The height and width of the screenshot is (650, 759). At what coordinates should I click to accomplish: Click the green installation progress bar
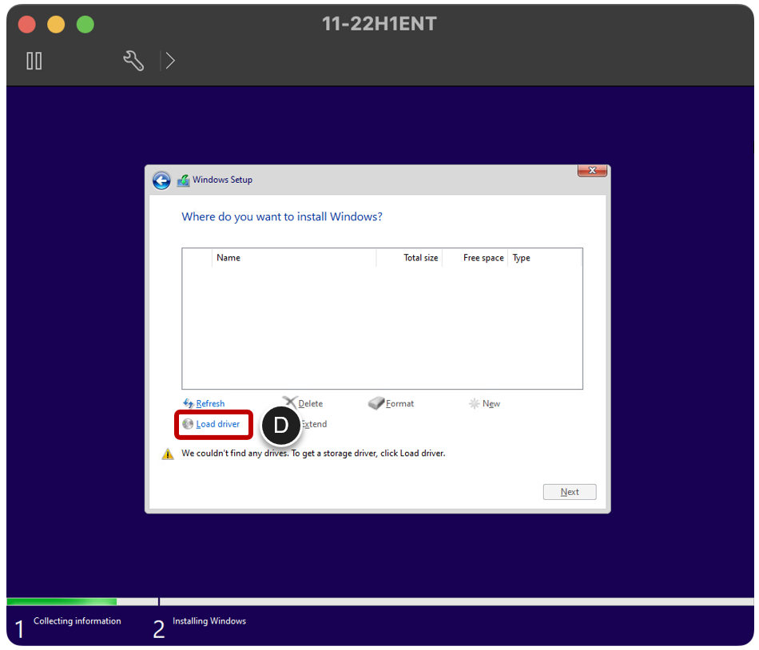click(60, 600)
